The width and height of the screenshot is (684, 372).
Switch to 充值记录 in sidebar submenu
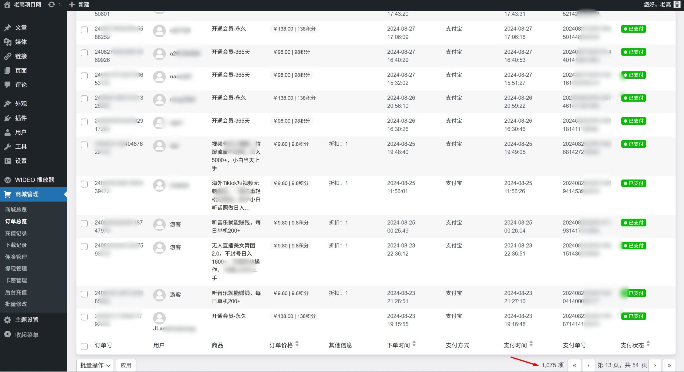[15, 233]
